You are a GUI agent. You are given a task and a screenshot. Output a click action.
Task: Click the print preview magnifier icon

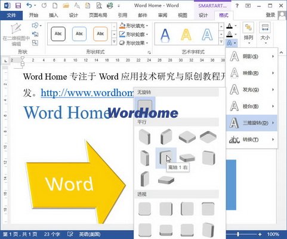(99, 5)
